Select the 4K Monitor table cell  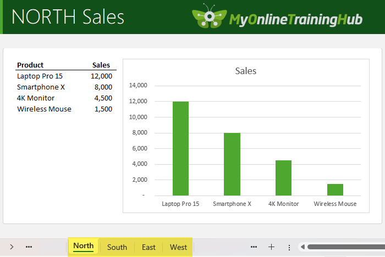coord(36,98)
